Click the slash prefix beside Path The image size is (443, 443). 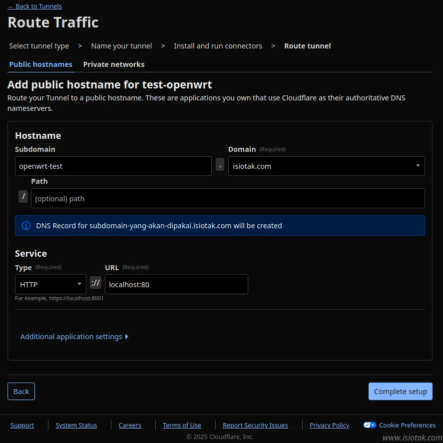click(x=23, y=196)
